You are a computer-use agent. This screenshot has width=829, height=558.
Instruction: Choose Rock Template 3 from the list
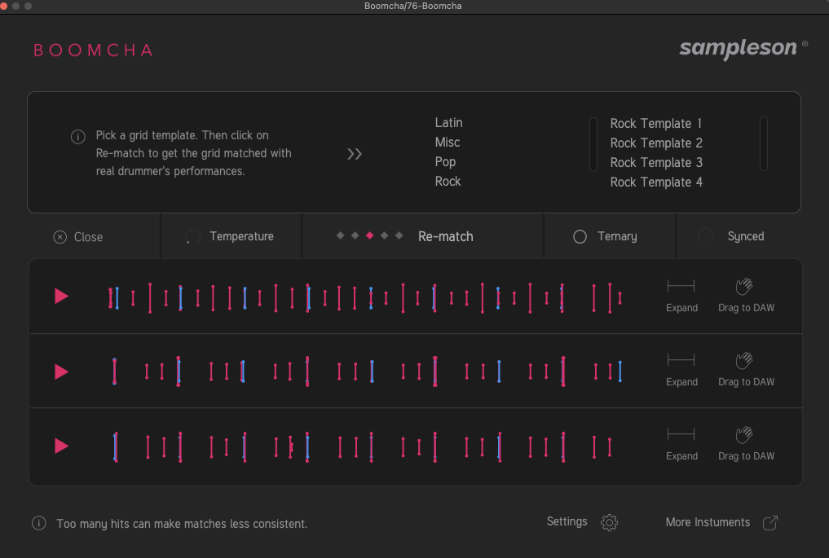[655, 163]
